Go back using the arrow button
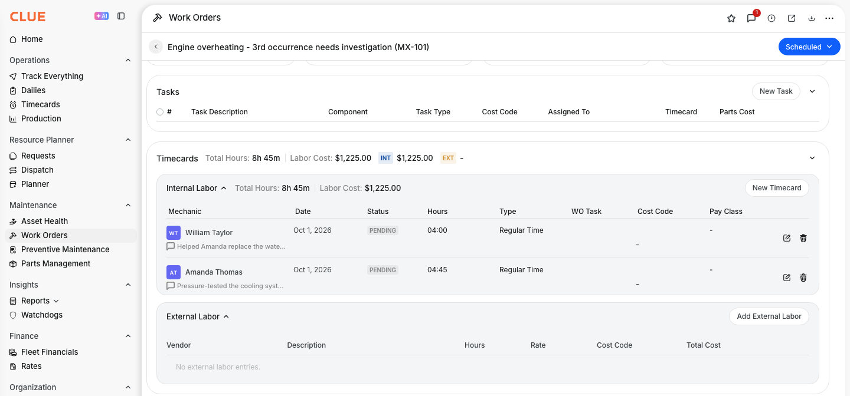Viewport: 850px width, 396px height. point(156,47)
